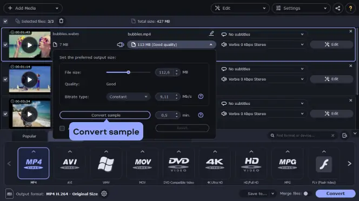This screenshot has height=201, width=359.
Task: Pick the 4K Ultra HD format icon
Action: click(215, 163)
